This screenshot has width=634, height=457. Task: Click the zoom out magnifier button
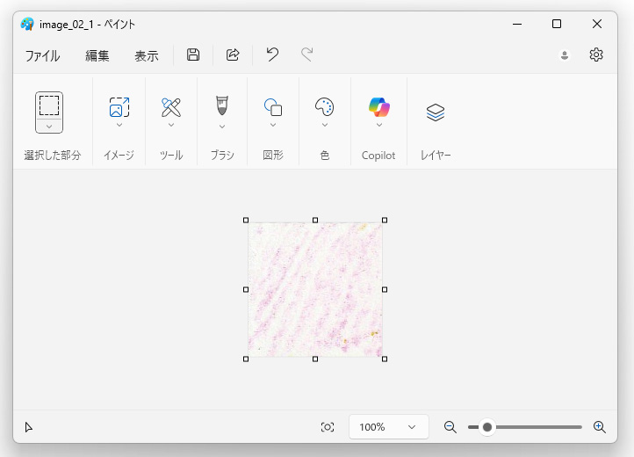pyautogui.click(x=450, y=427)
